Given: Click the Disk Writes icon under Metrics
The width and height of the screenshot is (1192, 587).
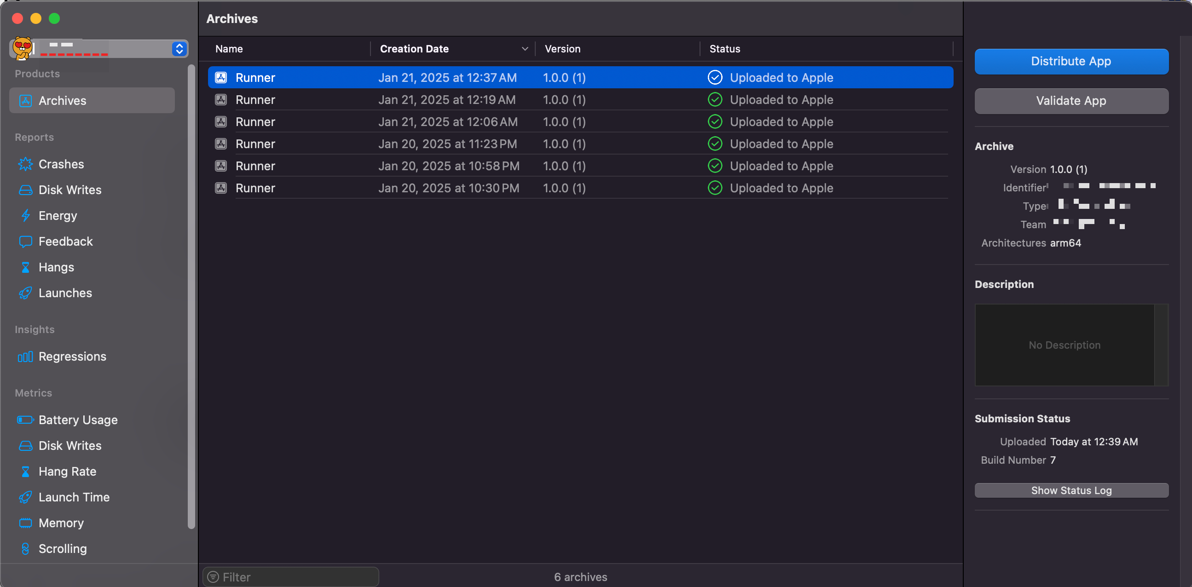Looking at the screenshot, I should click(25, 446).
